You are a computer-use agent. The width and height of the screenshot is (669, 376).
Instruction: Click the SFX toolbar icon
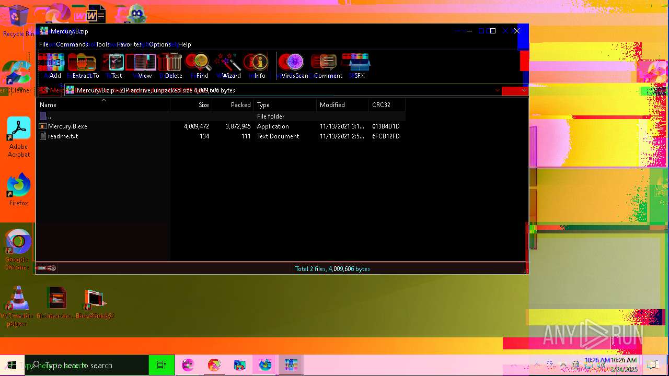pos(359,66)
